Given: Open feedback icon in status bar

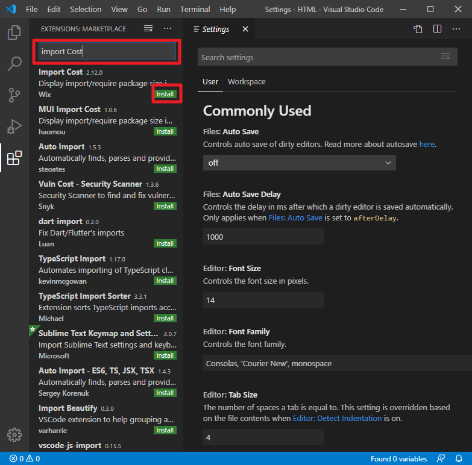Looking at the screenshot, I should [x=441, y=459].
